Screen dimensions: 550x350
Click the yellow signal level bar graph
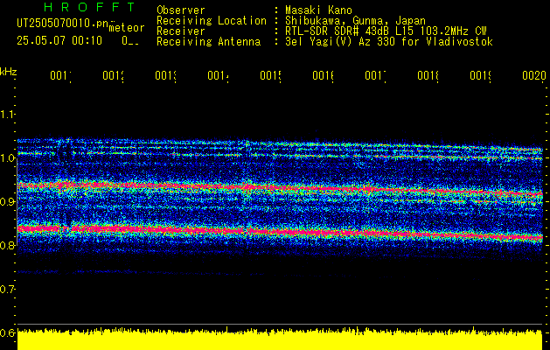(280, 339)
